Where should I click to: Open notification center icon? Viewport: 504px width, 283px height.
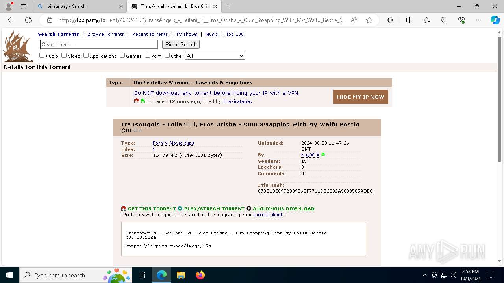[491, 275]
